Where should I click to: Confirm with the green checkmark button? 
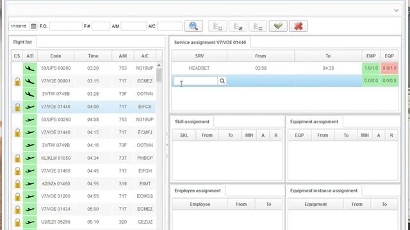tap(278, 26)
